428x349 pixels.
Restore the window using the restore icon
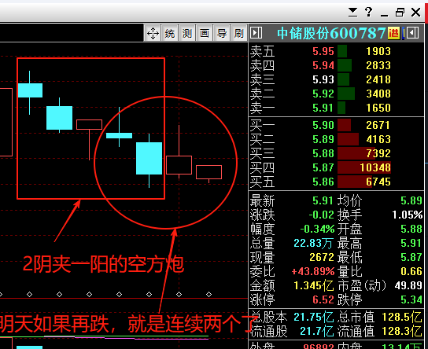tap(400, 12)
